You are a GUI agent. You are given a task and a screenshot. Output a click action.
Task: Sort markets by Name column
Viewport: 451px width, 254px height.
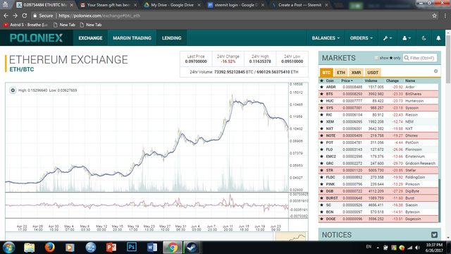tap(410, 80)
